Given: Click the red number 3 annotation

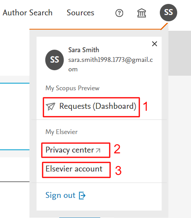Looking at the screenshot, I should click(x=118, y=170).
